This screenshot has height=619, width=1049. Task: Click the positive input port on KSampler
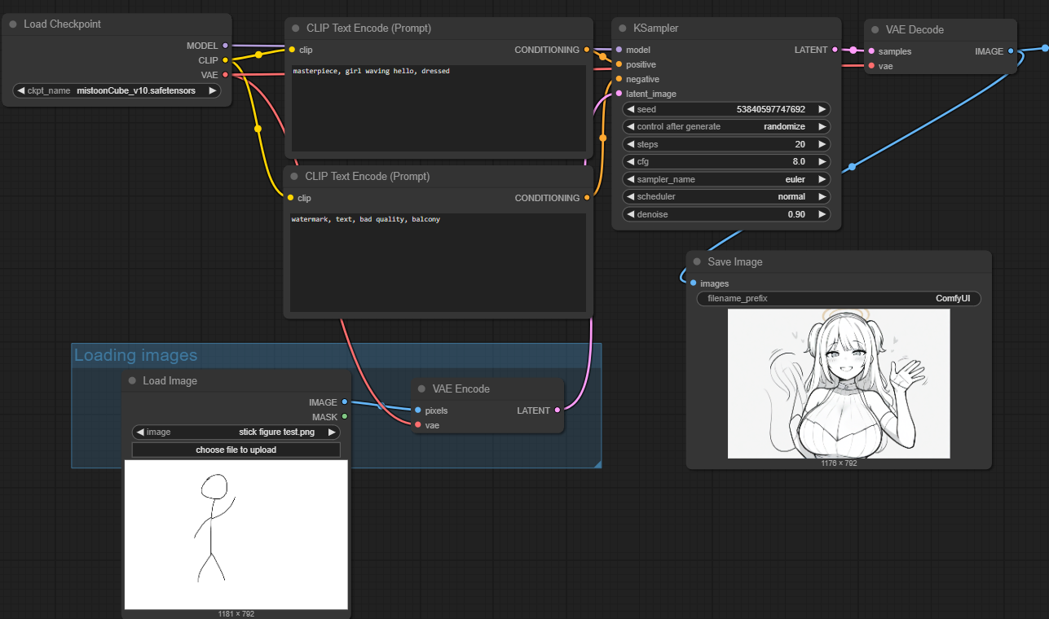click(619, 64)
